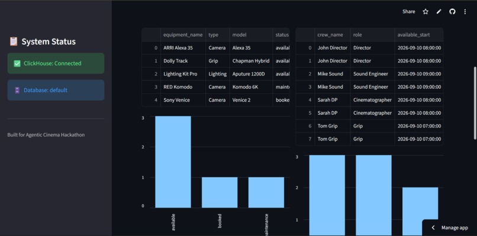Click the booked bar in equipment chart
477x236 pixels.
coord(220,192)
